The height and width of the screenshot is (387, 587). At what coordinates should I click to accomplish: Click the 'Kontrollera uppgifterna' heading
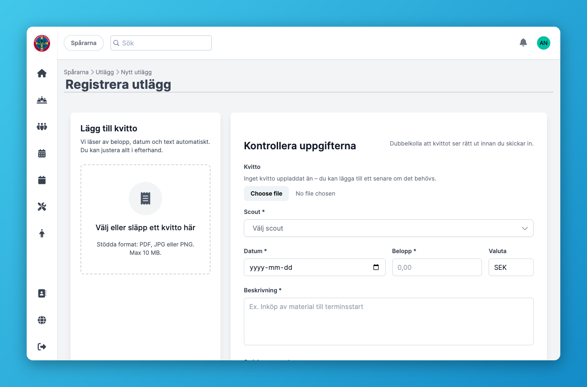coord(300,146)
